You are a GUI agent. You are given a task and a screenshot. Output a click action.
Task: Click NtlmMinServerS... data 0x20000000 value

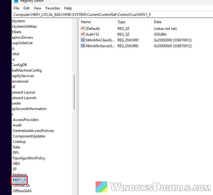coord(173,46)
